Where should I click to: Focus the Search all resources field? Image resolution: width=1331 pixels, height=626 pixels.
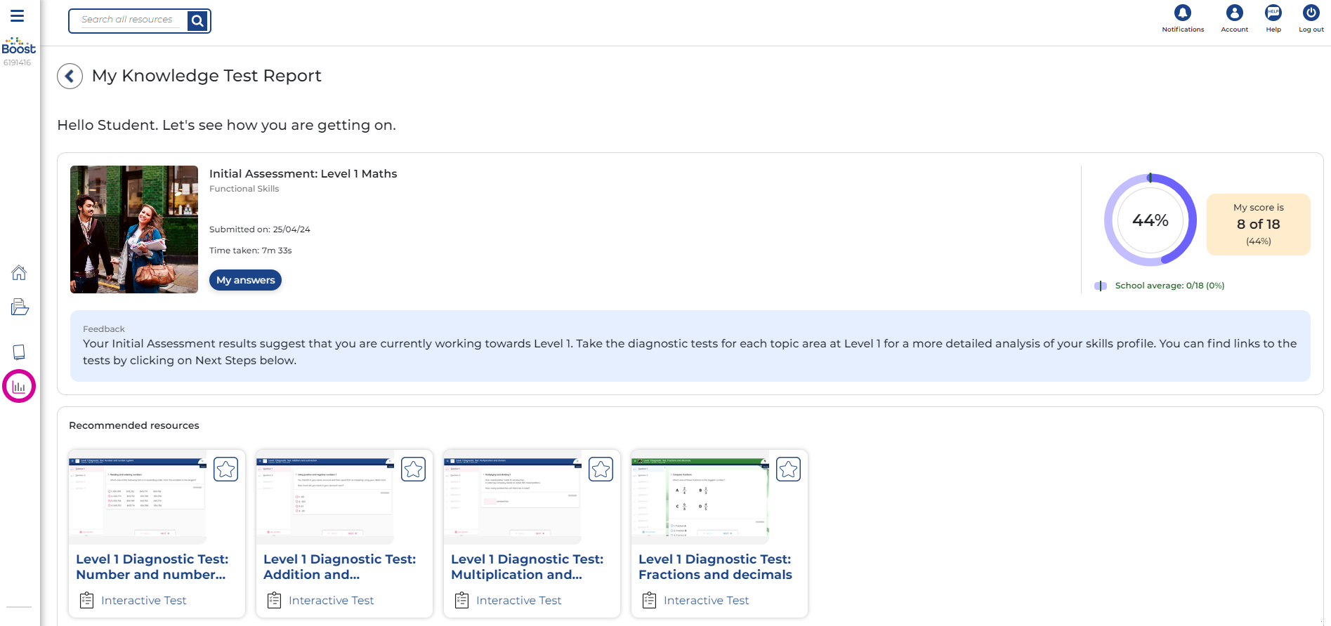(128, 20)
